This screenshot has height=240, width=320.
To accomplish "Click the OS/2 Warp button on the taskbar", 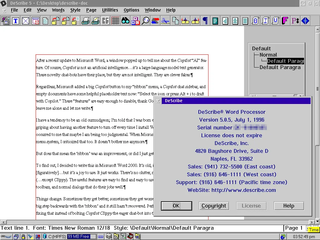I will coord(6,237).
